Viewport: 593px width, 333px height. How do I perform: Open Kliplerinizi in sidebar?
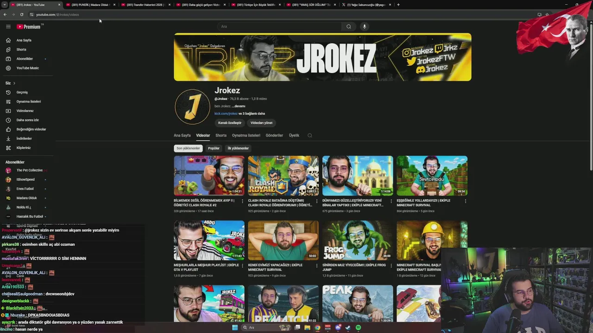[x=24, y=148]
